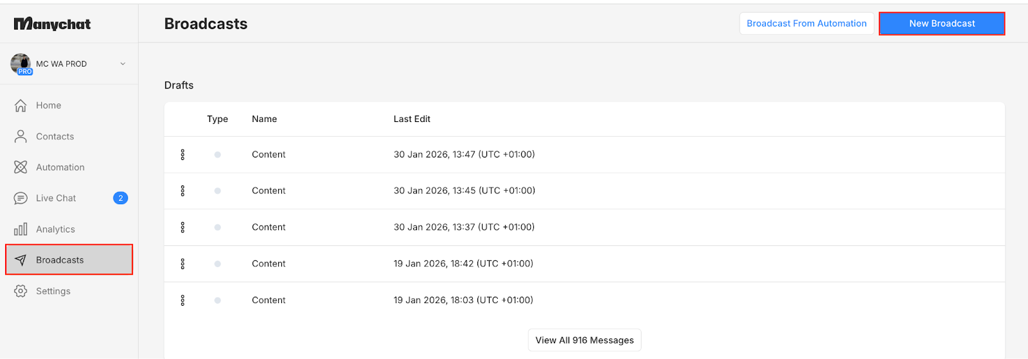Viewport: 1028px width, 359px height.
Task: Expand the MC WA PROD account dropdown
Action: click(x=123, y=64)
